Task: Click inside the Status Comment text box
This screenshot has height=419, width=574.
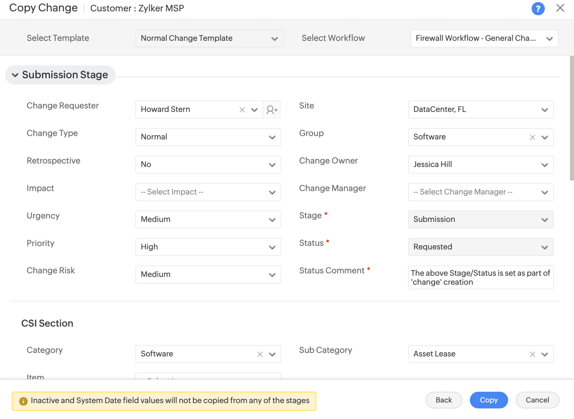Action: click(480, 278)
